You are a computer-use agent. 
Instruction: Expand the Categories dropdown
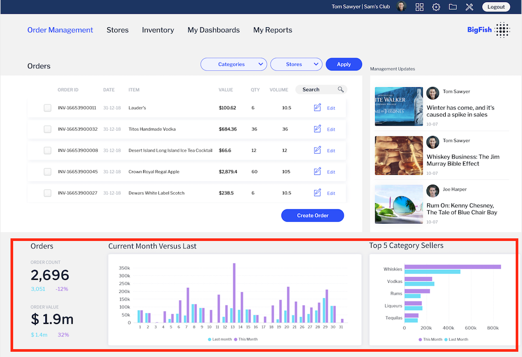pos(234,64)
